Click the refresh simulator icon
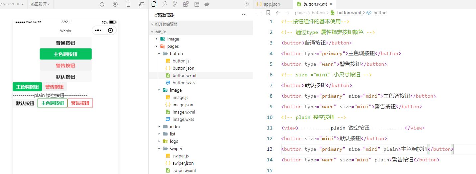The width and height of the screenshot is (476, 174). pyautogui.click(x=102, y=4)
